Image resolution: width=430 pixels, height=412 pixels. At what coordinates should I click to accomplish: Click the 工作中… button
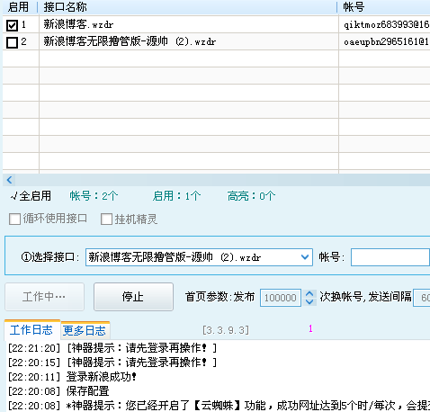pos(44,297)
